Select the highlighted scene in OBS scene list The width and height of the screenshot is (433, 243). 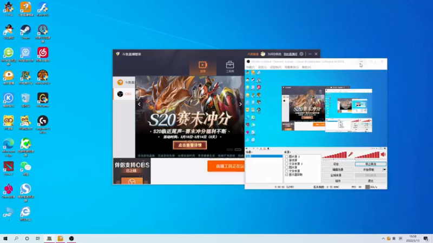click(x=264, y=156)
